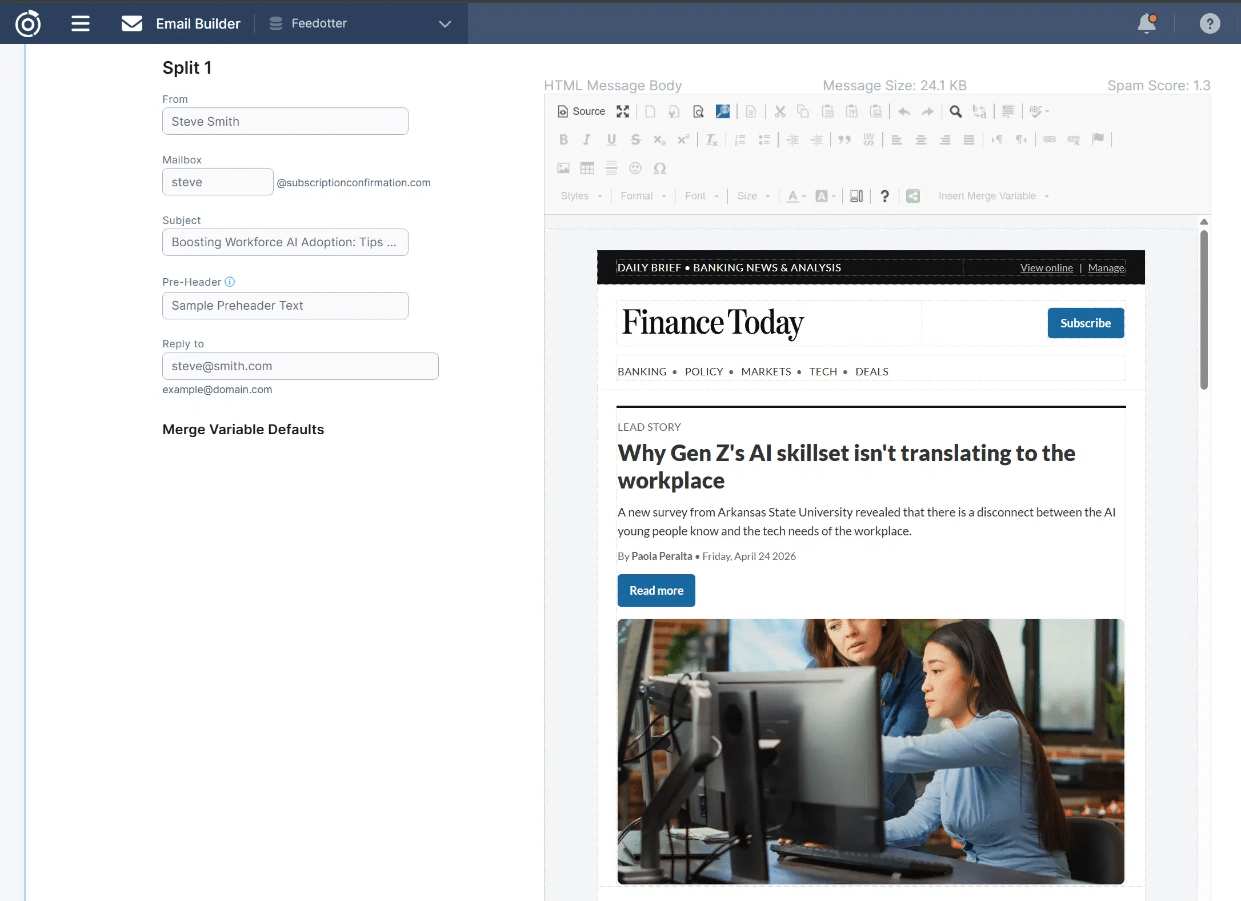Insert a special character
The image size is (1241, 901).
660,169
